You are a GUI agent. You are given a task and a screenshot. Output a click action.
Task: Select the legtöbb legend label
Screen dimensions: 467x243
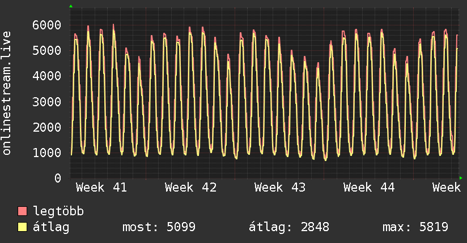[58, 211]
